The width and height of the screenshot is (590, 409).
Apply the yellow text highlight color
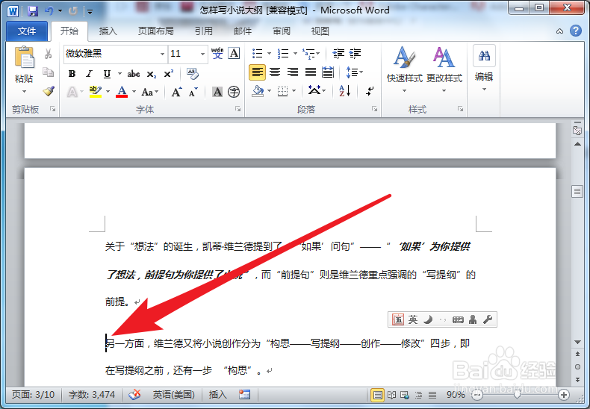pos(95,91)
